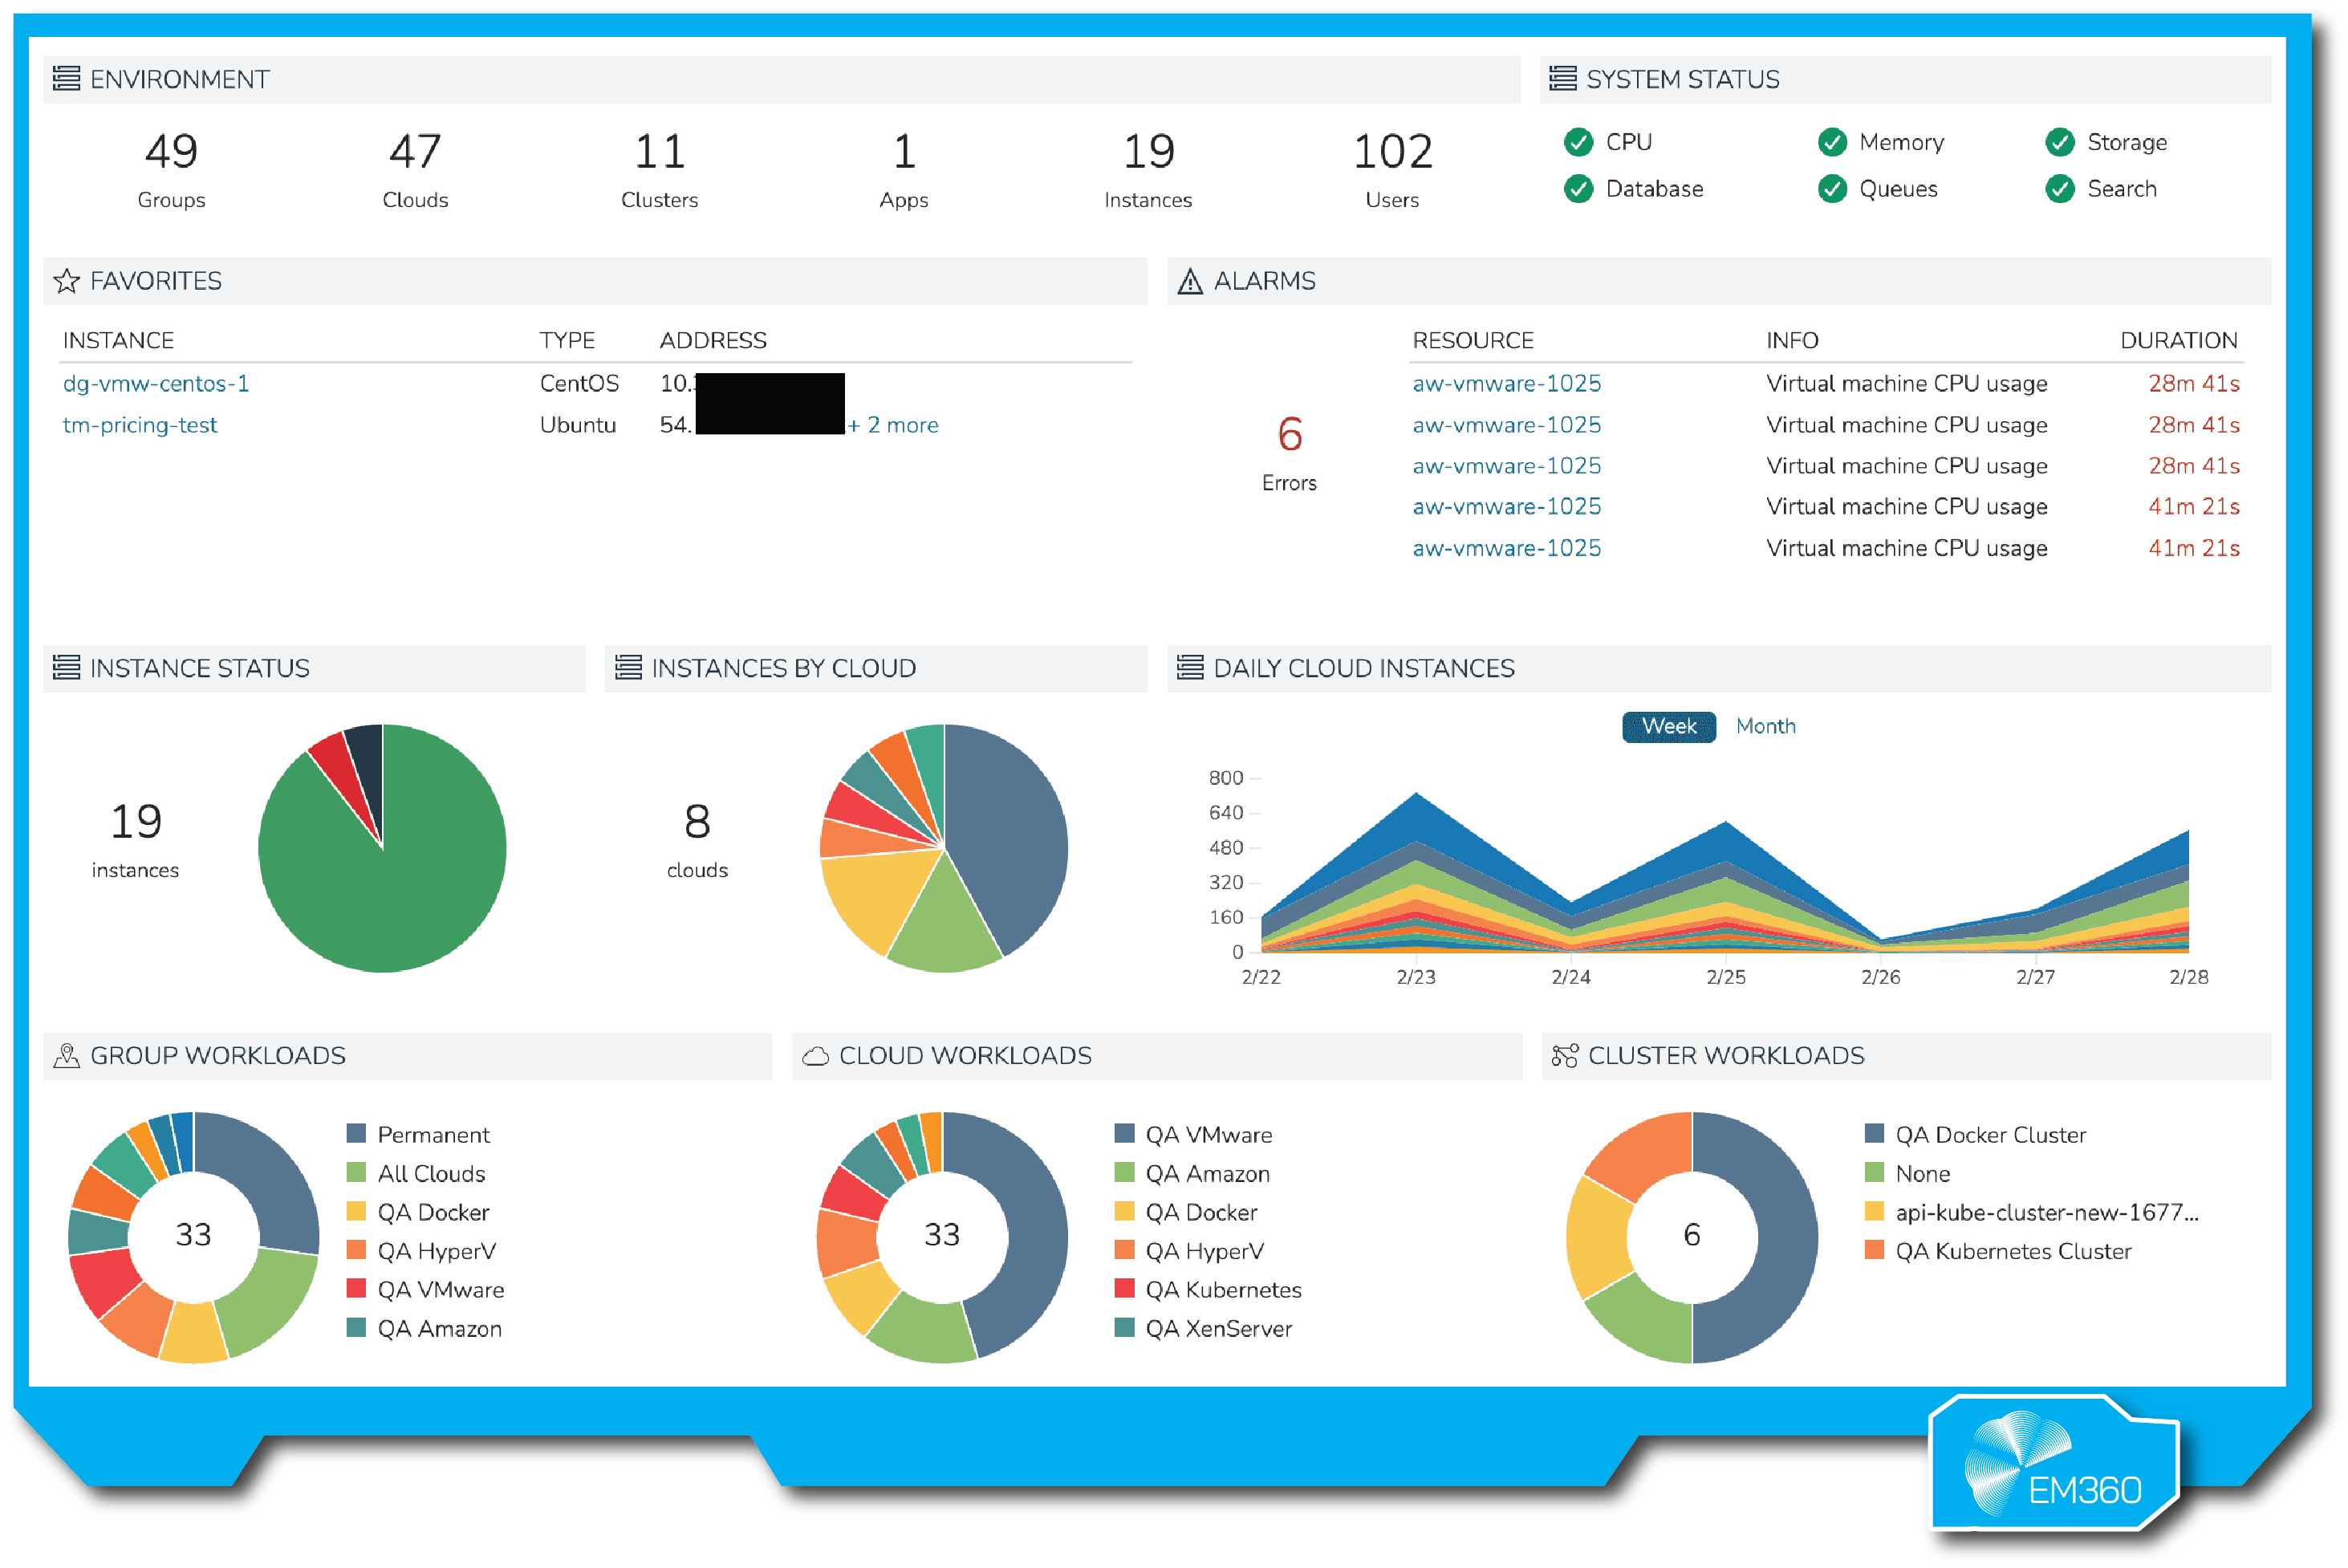The image size is (2348, 1568).
Task: Click the Environment panel header icon
Action: 66,78
